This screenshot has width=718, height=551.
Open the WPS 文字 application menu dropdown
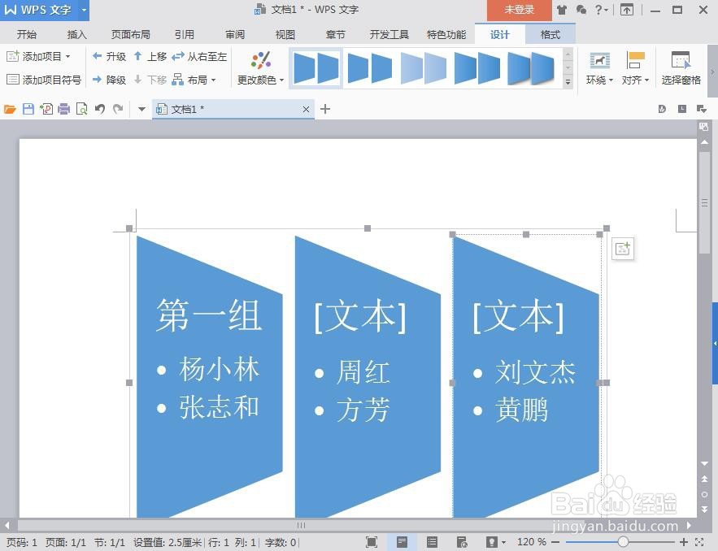tap(84, 10)
